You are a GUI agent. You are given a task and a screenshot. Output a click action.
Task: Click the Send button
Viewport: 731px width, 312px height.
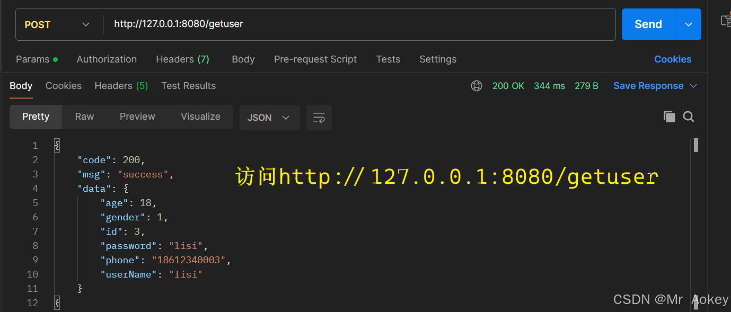click(x=648, y=24)
